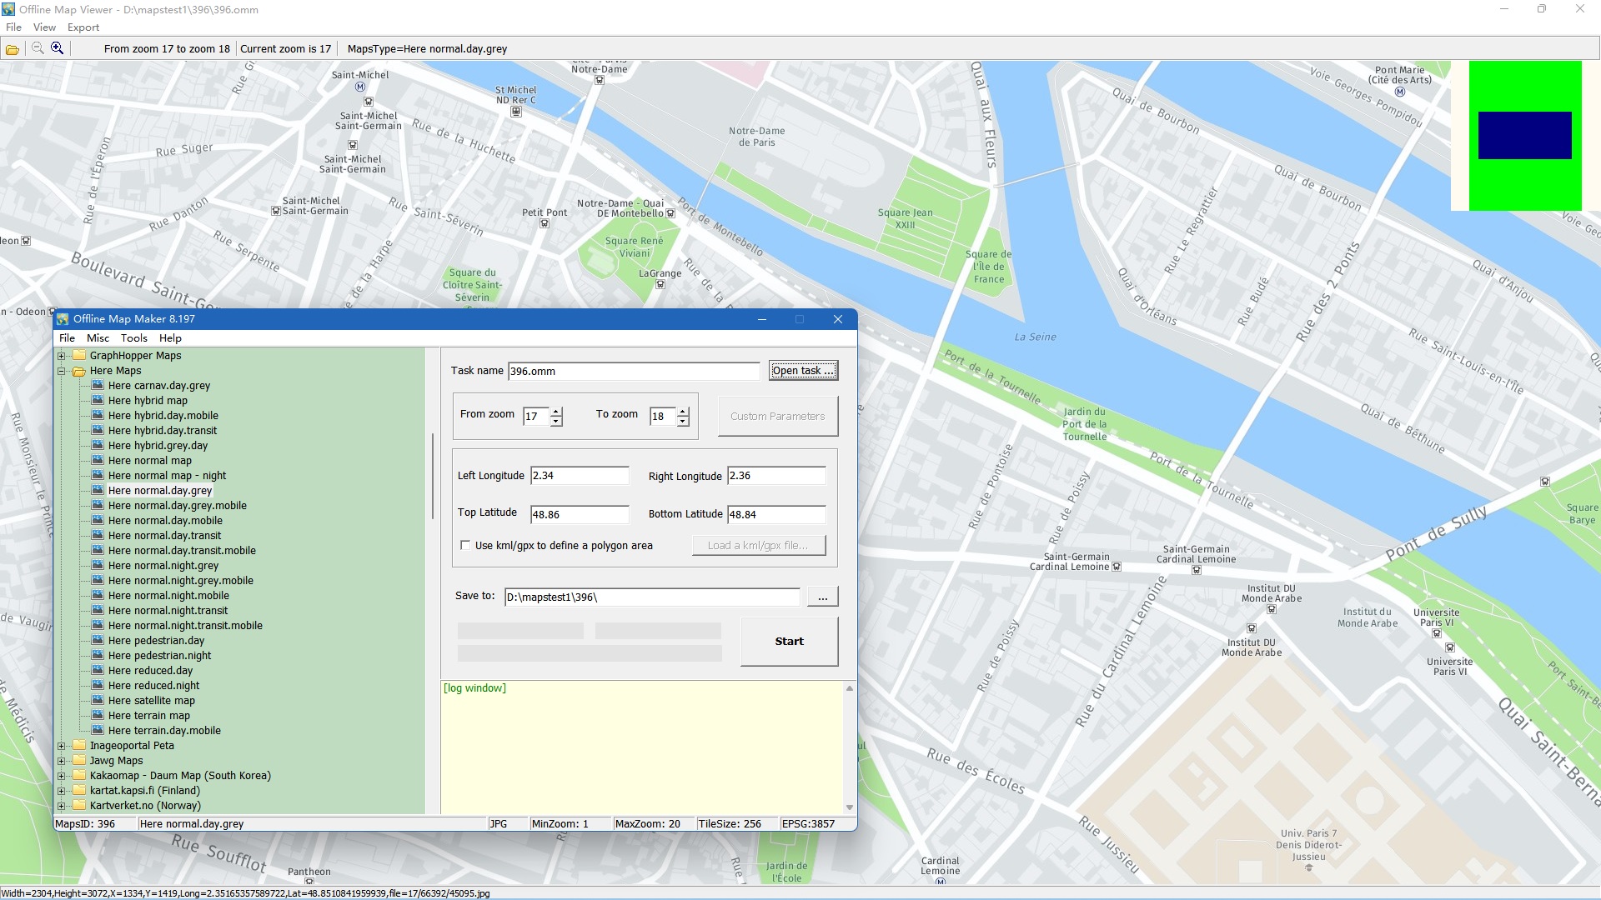Click the map tree vertical scrollbar
The width and height of the screenshot is (1601, 900).
pyautogui.click(x=432, y=476)
